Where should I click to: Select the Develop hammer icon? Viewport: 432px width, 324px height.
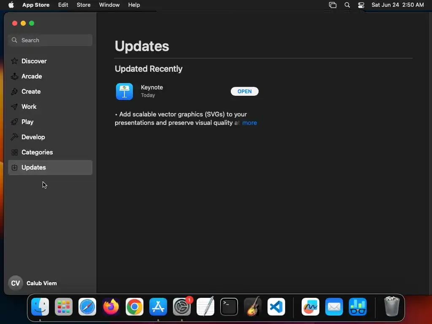click(14, 137)
